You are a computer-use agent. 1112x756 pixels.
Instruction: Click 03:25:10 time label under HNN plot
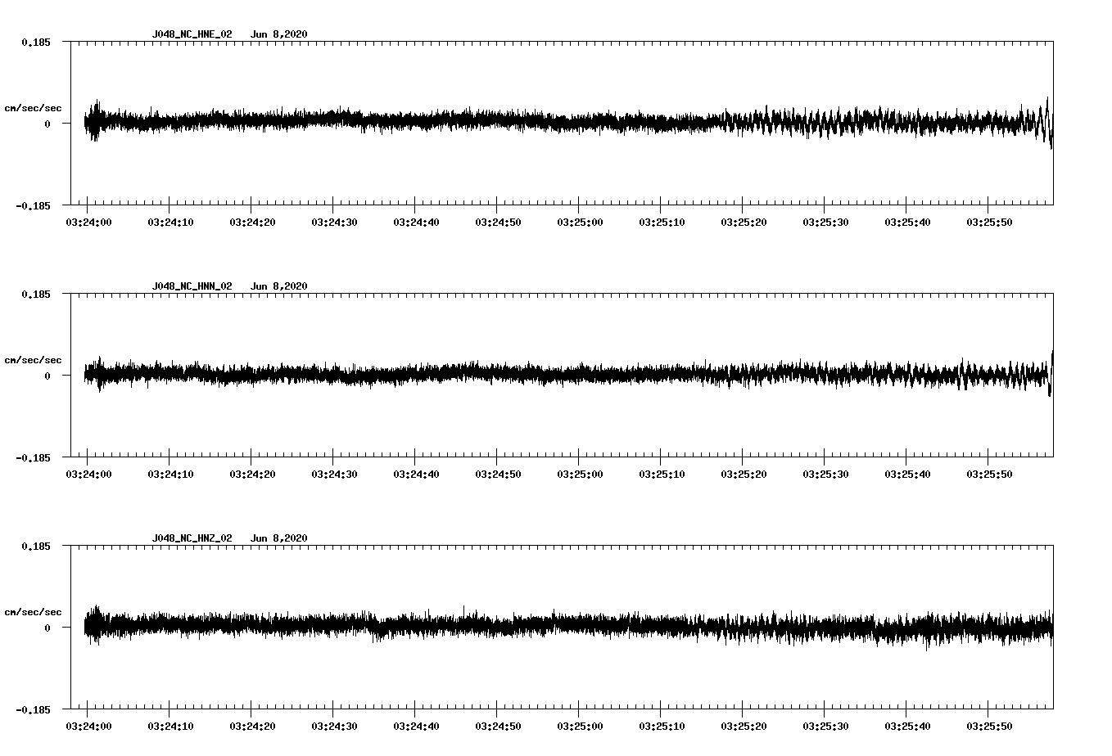(x=661, y=474)
